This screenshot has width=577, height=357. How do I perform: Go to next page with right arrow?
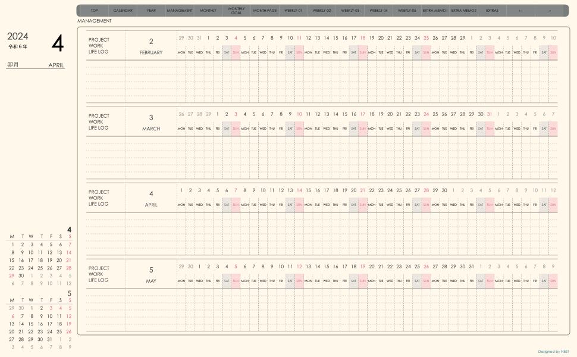coord(549,10)
